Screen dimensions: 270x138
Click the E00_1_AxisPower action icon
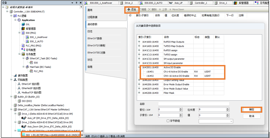coord(27,37)
